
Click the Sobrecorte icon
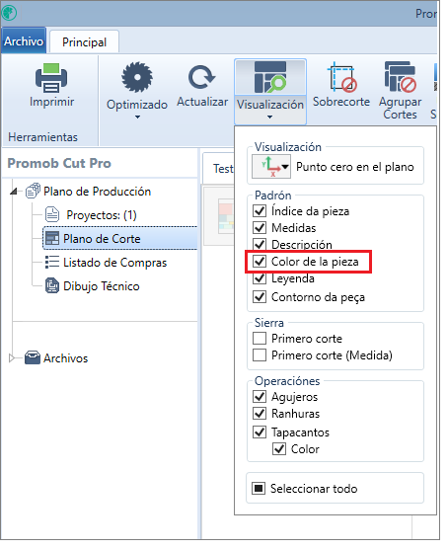coord(341,77)
